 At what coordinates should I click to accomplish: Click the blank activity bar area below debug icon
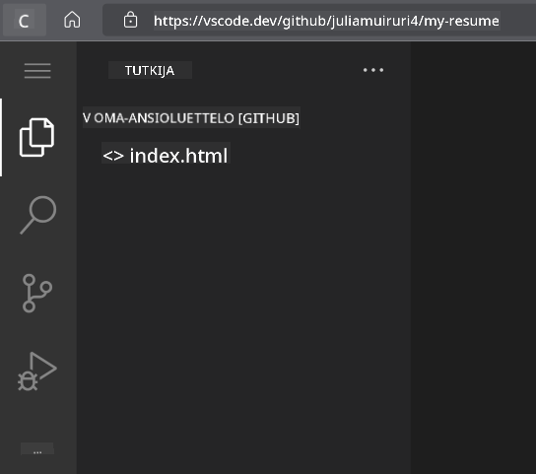[x=37, y=417]
